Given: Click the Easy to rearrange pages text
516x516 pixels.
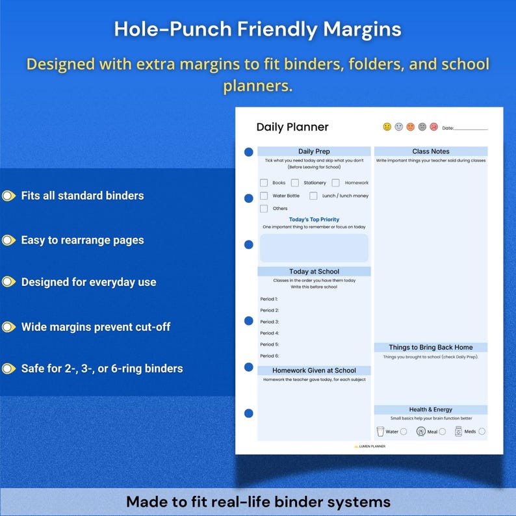Looking at the screenshot, I should tap(83, 240).
